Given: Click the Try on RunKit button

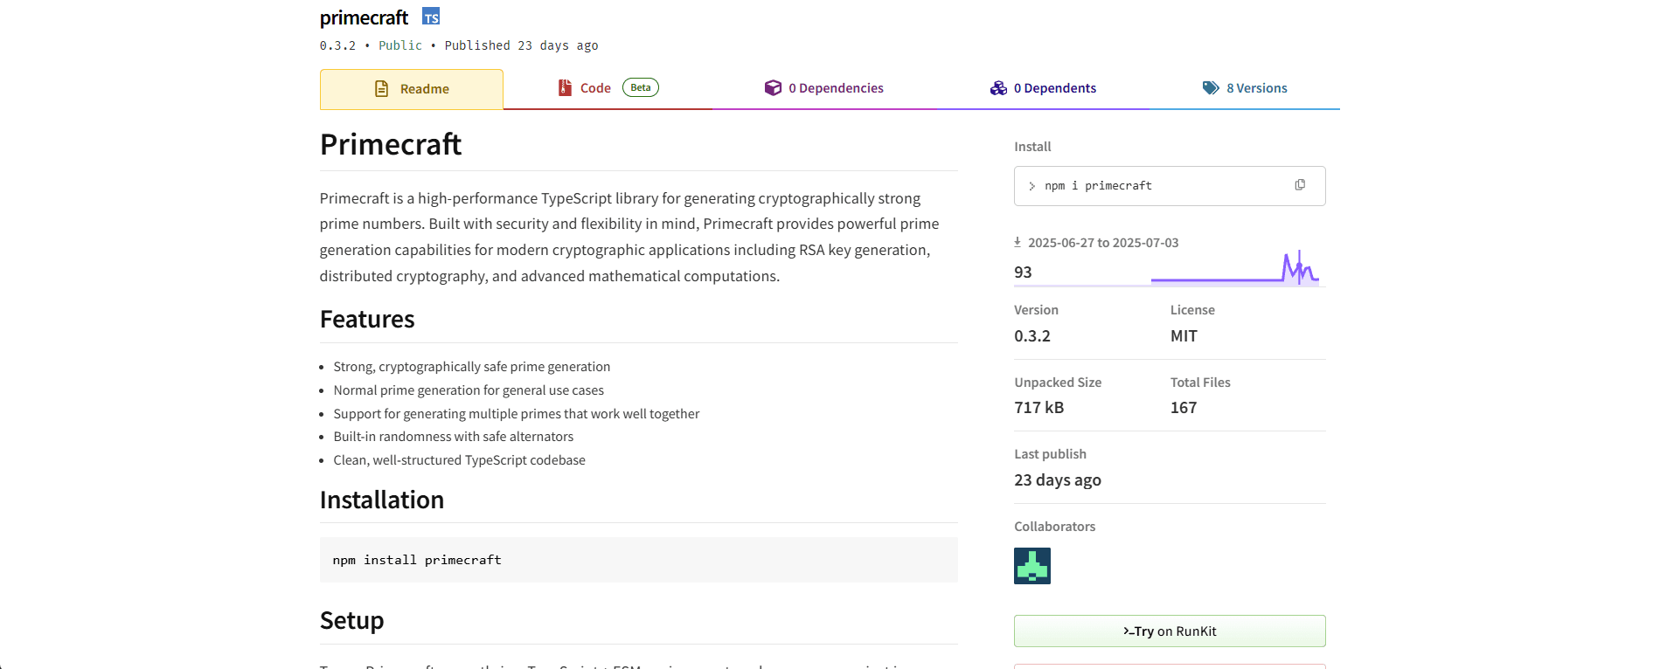Looking at the screenshot, I should click(1170, 631).
